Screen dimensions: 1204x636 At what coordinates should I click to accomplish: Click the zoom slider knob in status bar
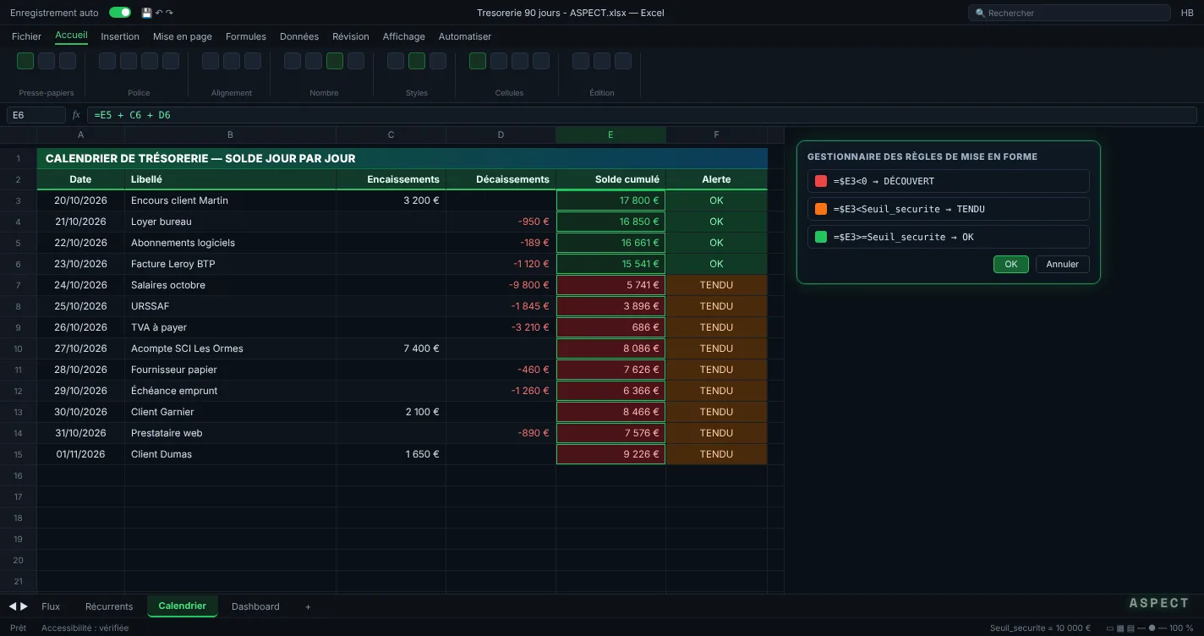pyautogui.click(x=1152, y=628)
